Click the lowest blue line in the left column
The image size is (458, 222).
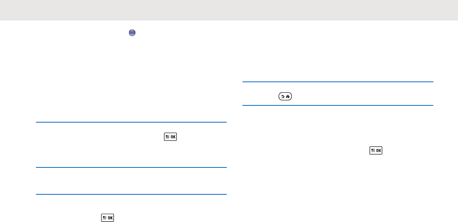pos(131,194)
